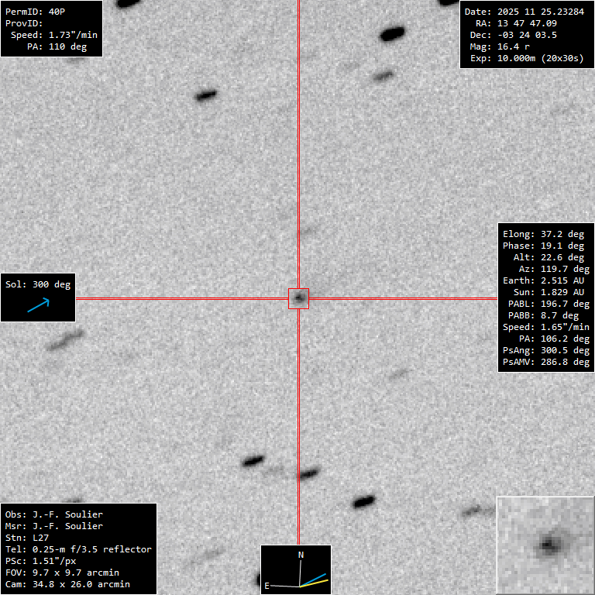Screen dimensions: 595x595
Task: Click the Sol: 300 deg label
Action: (38, 284)
